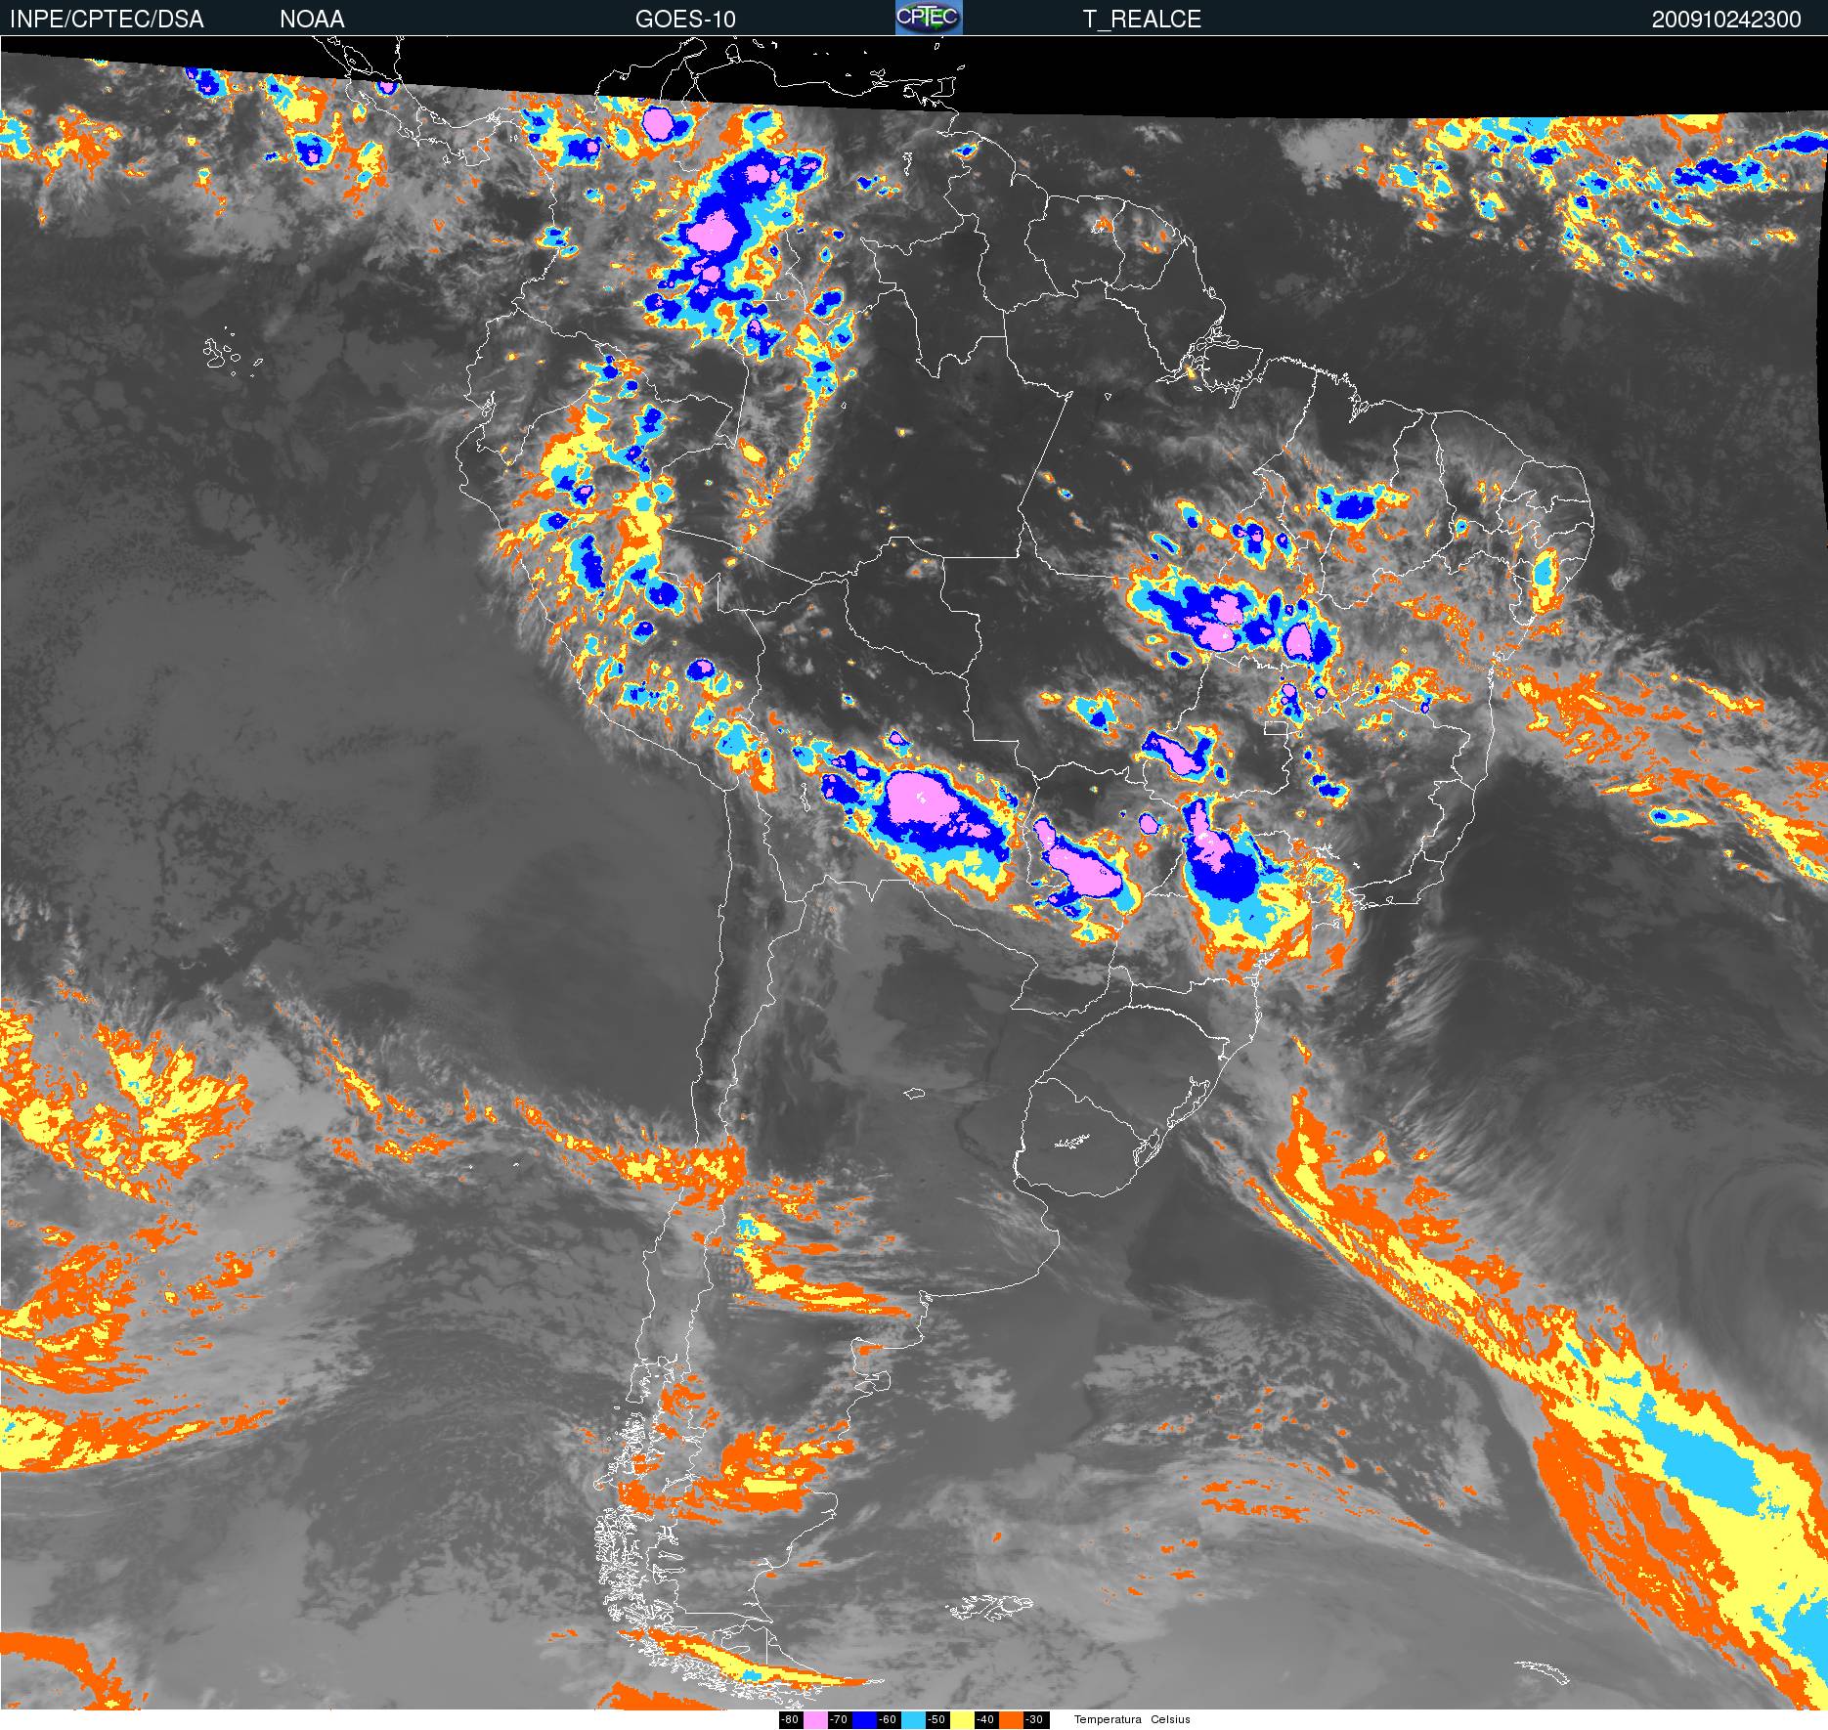Pick the yellow legend color swatch

click(x=962, y=1720)
